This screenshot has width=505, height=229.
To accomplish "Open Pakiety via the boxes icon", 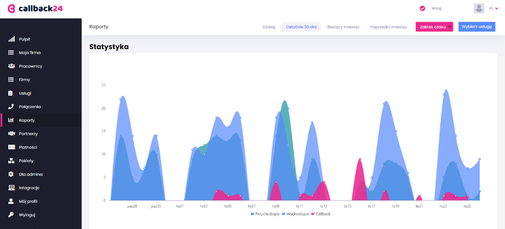I will pyautogui.click(x=11, y=161).
